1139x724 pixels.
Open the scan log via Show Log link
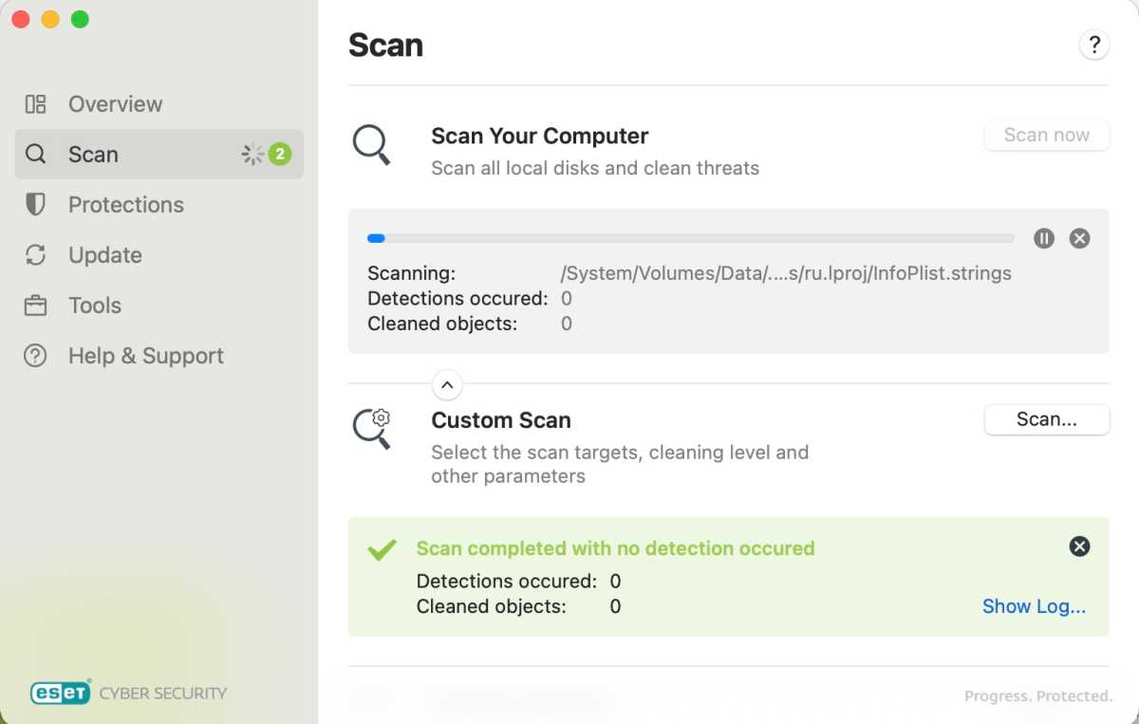[1034, 605]
